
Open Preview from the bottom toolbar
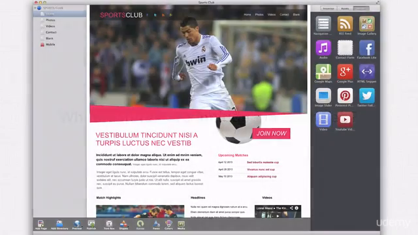[77, 225]
